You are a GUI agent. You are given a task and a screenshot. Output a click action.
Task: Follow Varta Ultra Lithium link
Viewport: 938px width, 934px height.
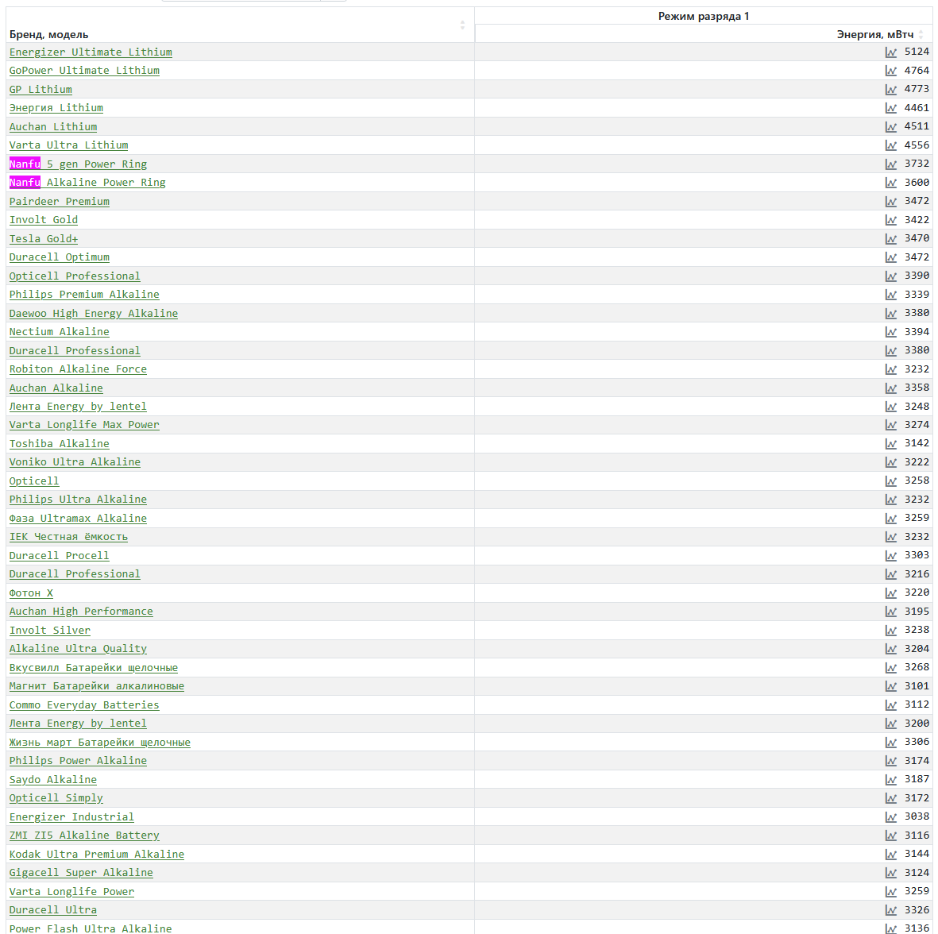pyautogui.click(x=69, y=145)
